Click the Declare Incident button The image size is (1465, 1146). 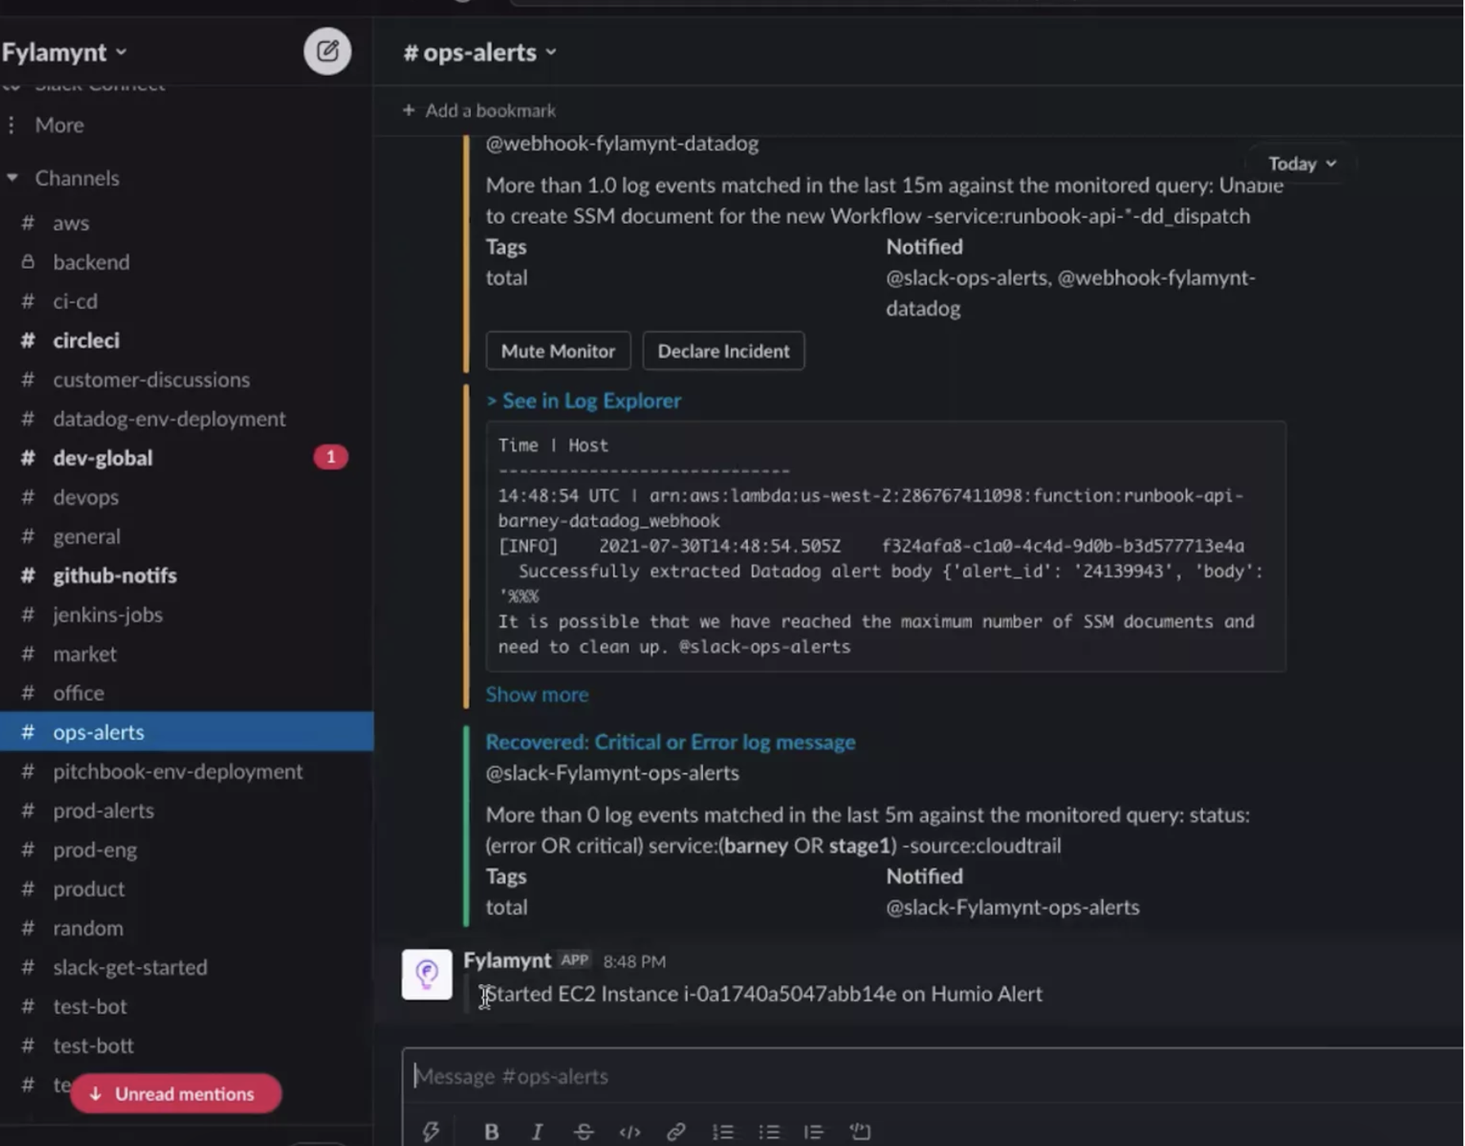click(x=724, y=351)
